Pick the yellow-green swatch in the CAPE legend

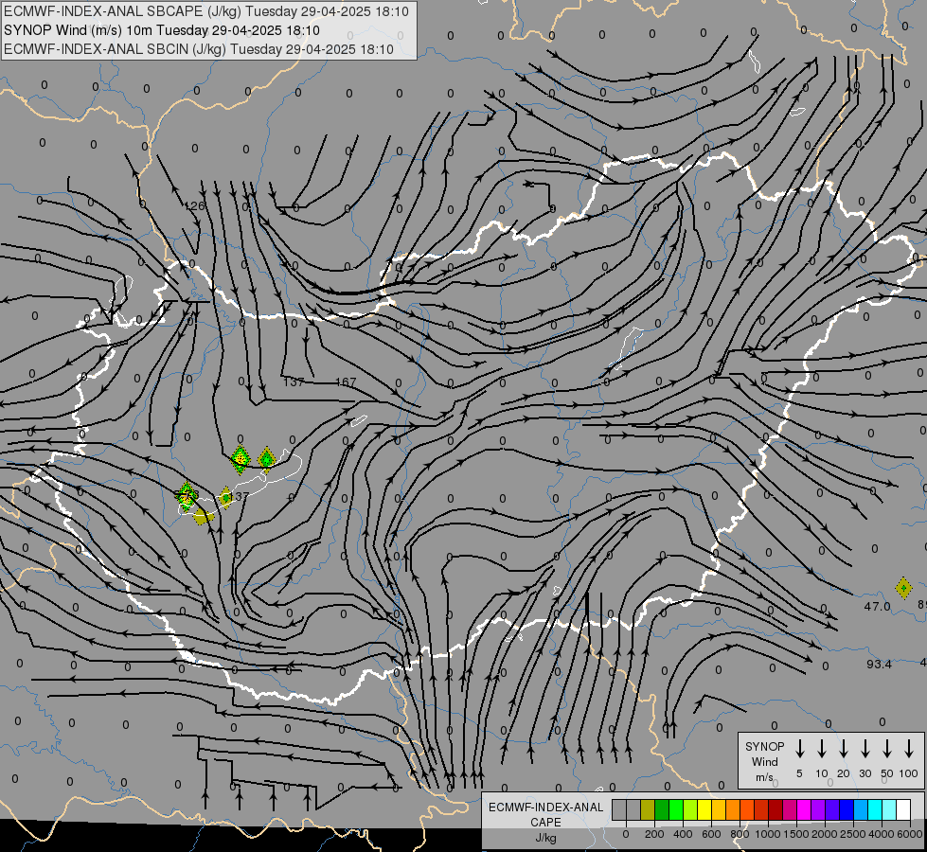pos(690,810)
